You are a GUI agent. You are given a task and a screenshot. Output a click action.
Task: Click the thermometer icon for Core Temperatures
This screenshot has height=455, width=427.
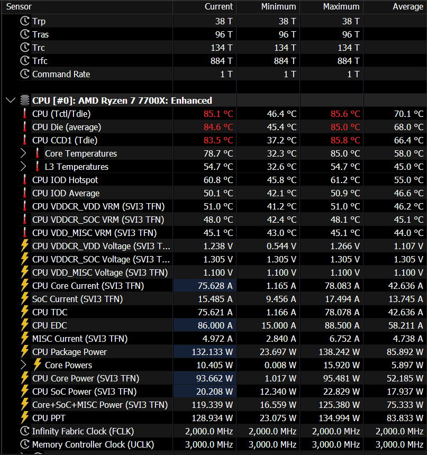coord(38,153)
